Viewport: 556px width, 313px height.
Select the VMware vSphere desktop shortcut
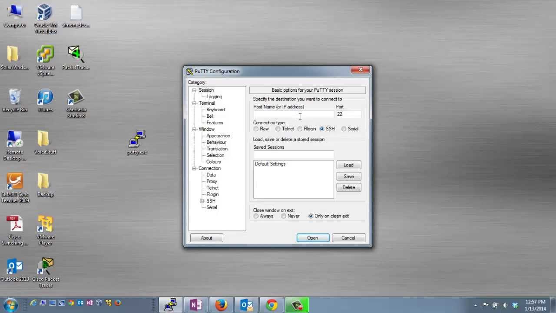click(45, 61)
